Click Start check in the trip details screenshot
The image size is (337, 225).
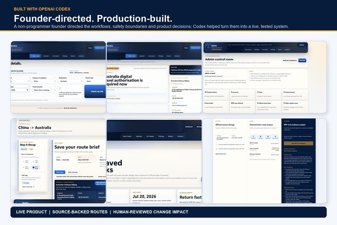click(x=36, y=56)
